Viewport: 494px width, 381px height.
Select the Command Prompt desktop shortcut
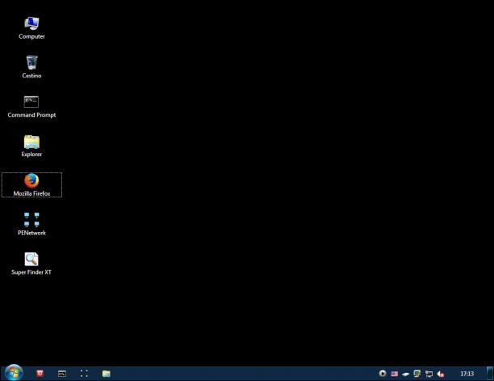click(x=31, y=106)
